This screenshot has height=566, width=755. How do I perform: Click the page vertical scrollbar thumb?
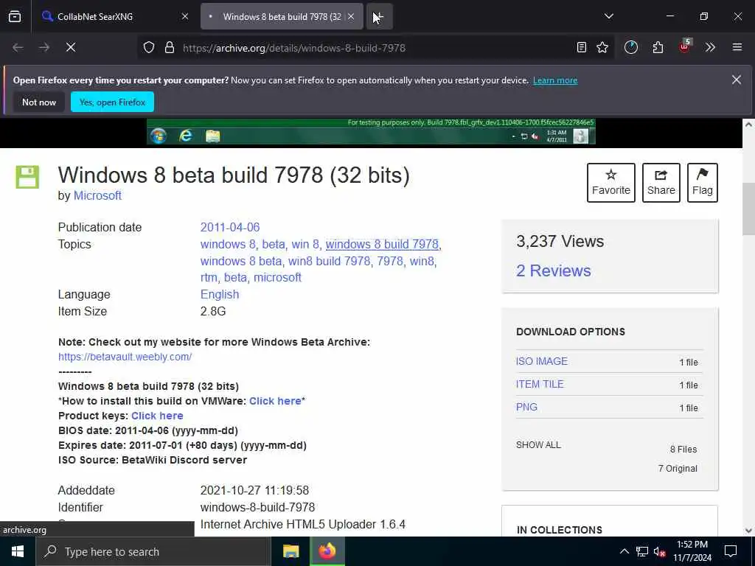click(x=748, y=209)
